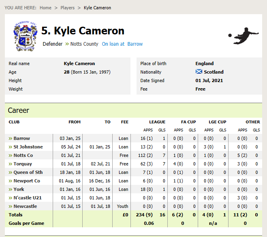267x237 pixels.
Task: Open the Barrow link in the header
Action: point(135,44)
